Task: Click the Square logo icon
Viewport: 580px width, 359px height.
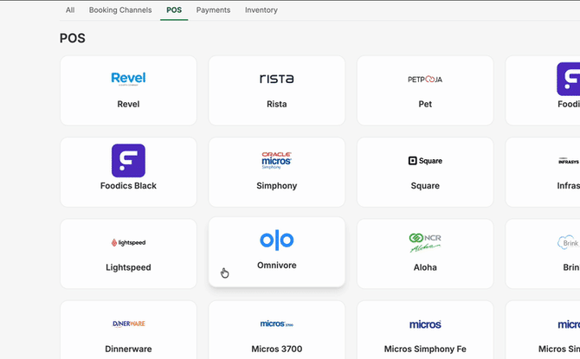Action: pos(425,160)
